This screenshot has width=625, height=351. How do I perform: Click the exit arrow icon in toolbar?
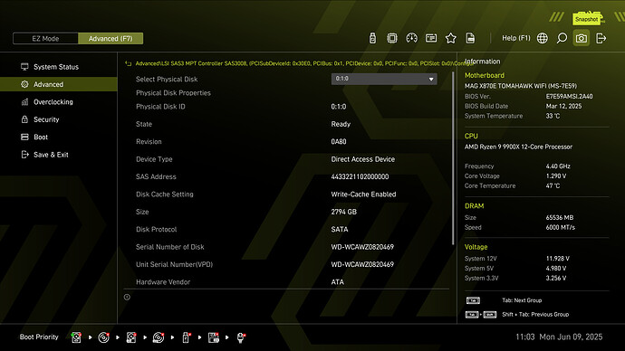tap(601, 38)
